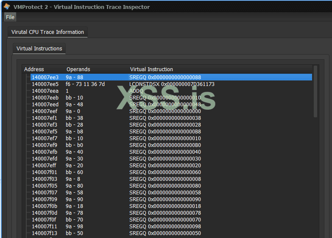
Task: Select the row with address 140007f11
Action: point(171,226)
